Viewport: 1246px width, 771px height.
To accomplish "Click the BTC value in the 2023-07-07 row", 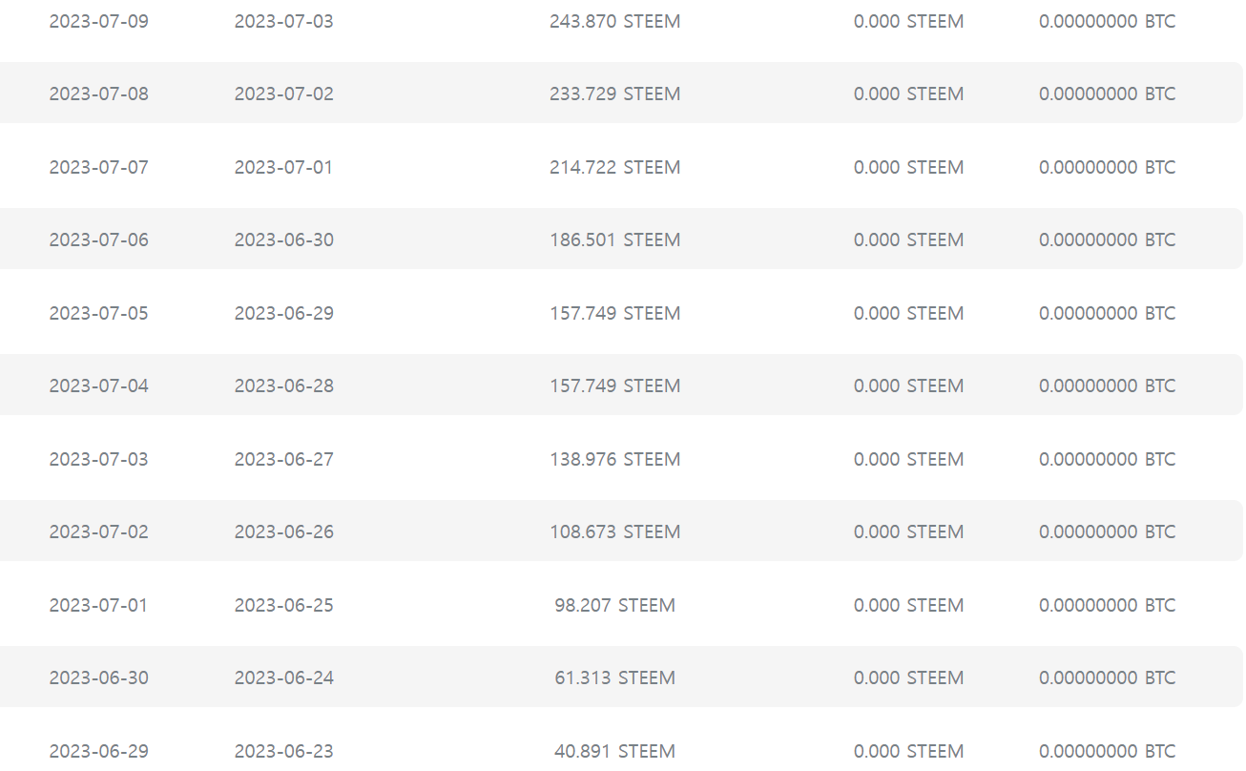I will (x=1108, y=167).
